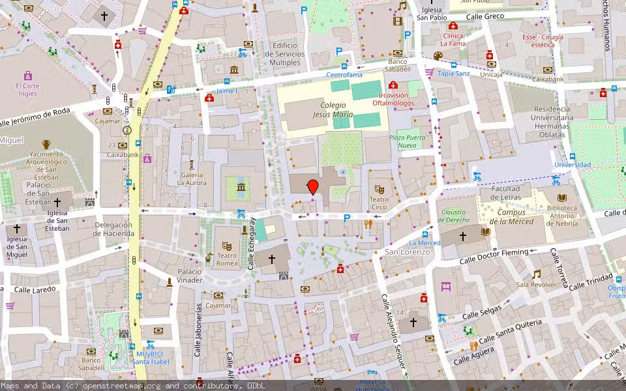Image resolution: width=626 pixels, height=391 pixels.
Task: Click the columned museum icon near Galería La Aurora
Action: pos(241,187)
